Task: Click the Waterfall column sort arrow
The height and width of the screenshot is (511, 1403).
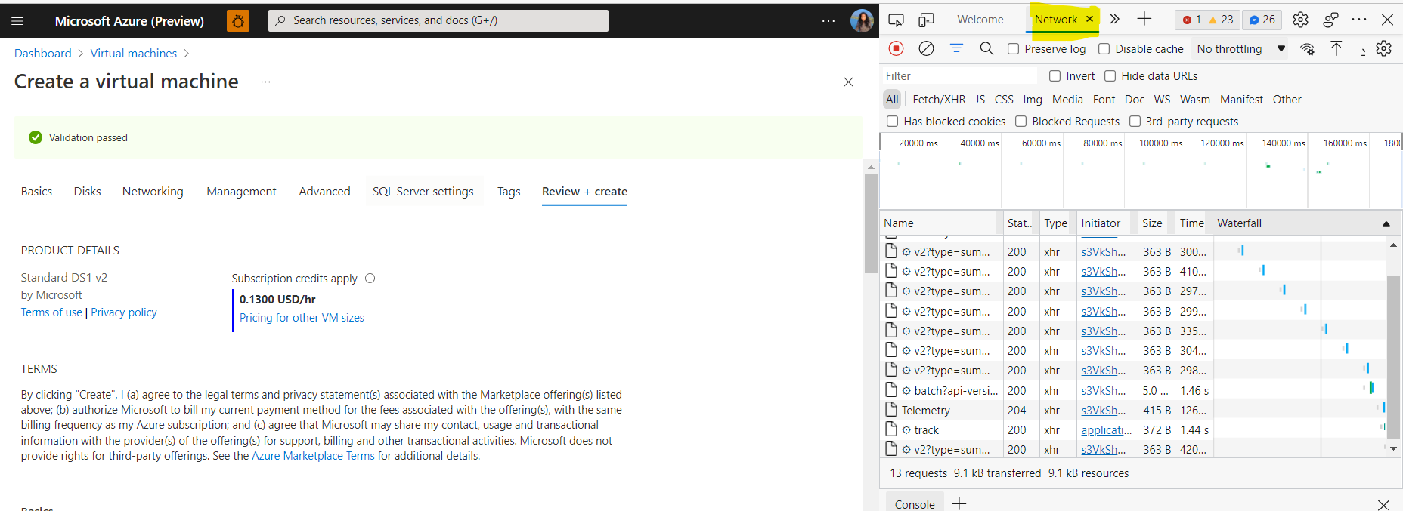Action: (1386, 224)
